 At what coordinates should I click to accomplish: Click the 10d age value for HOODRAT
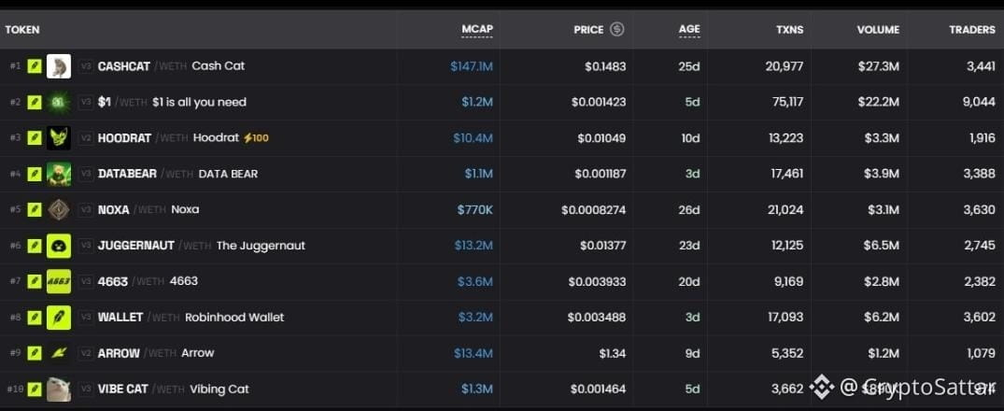point(690,137)
